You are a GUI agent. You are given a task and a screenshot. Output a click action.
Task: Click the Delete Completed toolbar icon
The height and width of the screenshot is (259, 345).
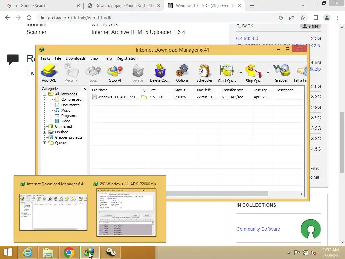(160, 73)
